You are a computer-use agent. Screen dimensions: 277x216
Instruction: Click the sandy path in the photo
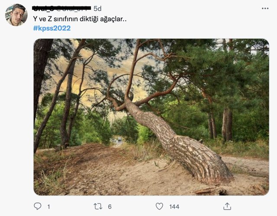108,173
